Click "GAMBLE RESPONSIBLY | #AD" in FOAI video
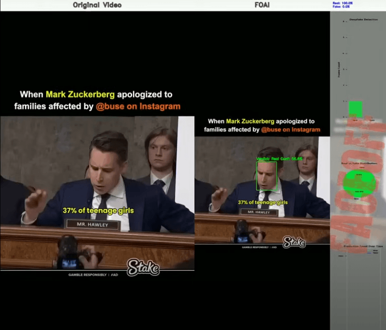386x330 pixels. (259, 247)
